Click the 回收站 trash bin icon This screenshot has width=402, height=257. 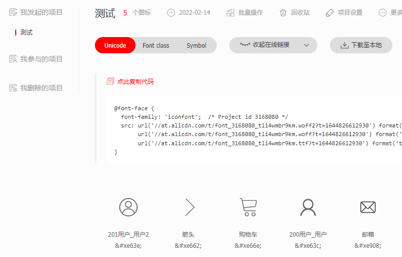(283, 13)
